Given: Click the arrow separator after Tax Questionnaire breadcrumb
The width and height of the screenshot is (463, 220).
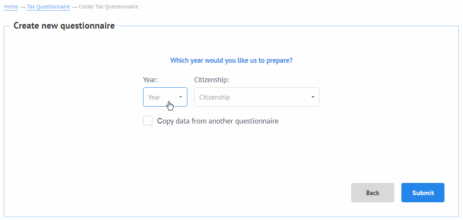Looking at the screenshot, I should tap(74, 7).
